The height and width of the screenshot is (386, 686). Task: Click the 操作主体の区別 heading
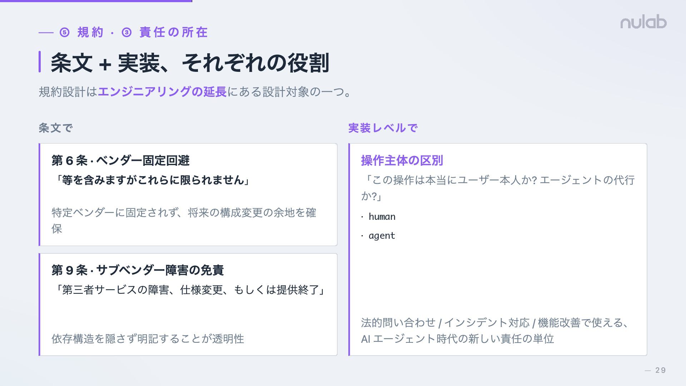[x=402, y=160]
